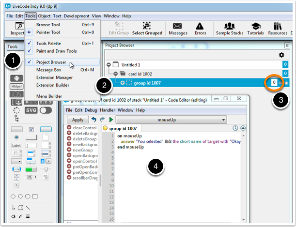Image resolution: width=296 pixels, height=227 pixels.
Task: Select the switch button widget
Action: [46, 110]
